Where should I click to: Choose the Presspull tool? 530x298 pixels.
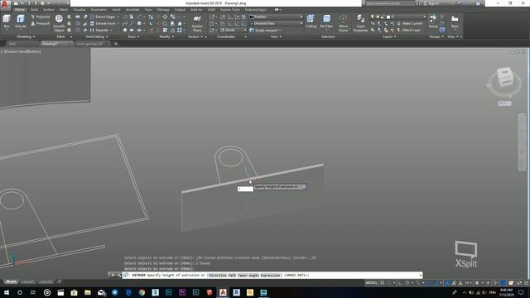tap(41, 23)
